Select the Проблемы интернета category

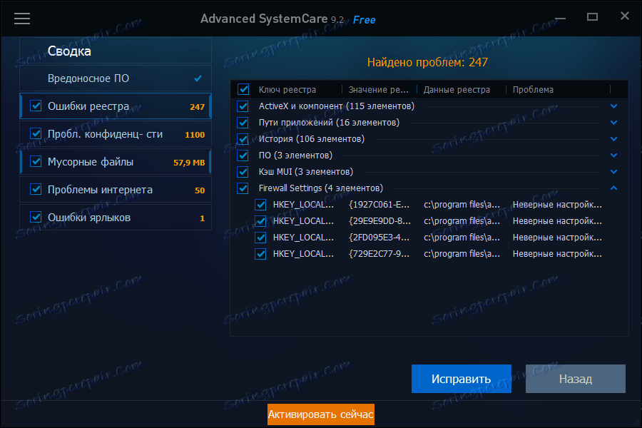point(116,190)
